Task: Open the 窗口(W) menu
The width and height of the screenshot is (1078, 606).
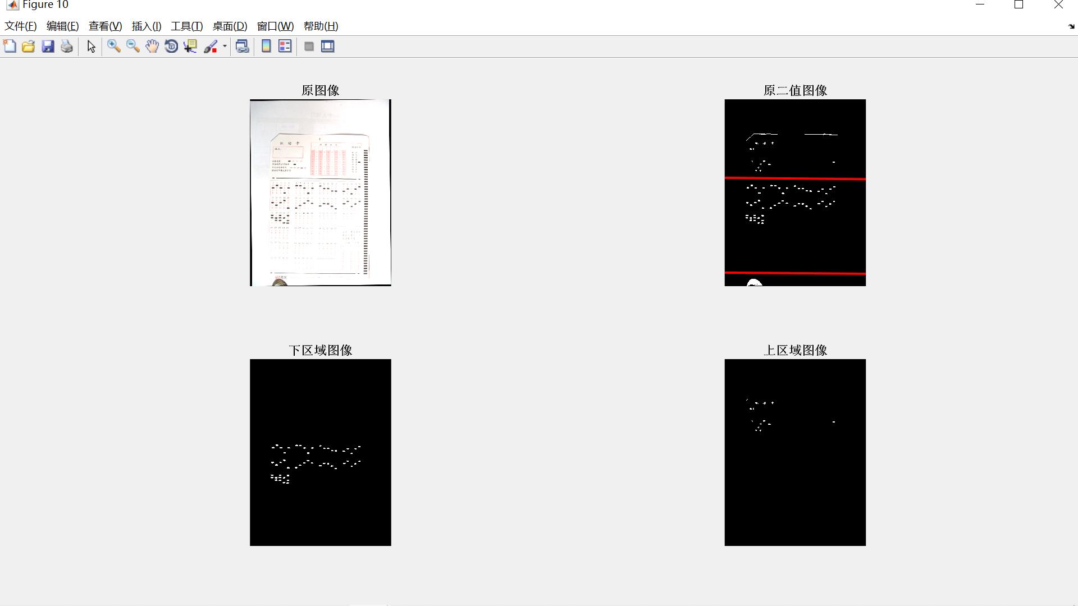Action: 276,26
